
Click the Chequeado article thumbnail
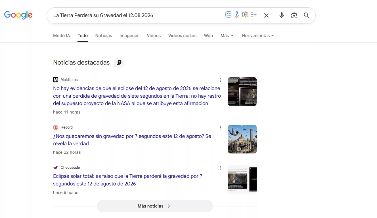(x=242, y=179)
